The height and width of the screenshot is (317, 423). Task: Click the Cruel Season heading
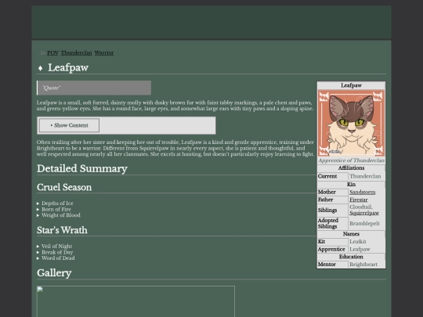pyautogui.click(x=64, y=187)
